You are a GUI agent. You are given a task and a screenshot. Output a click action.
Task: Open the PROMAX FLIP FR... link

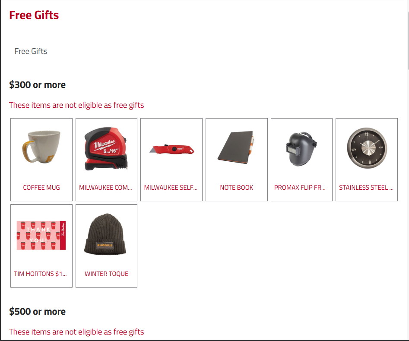[x=300, y=188]
